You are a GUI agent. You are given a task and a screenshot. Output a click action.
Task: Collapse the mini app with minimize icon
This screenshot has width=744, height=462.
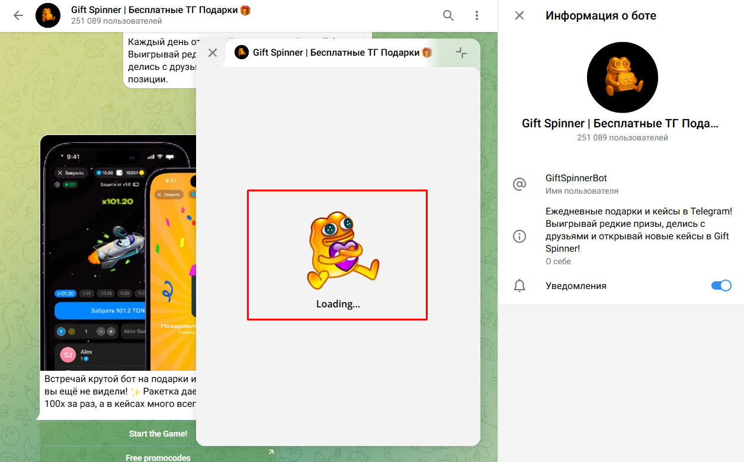[x=461, y=53]
